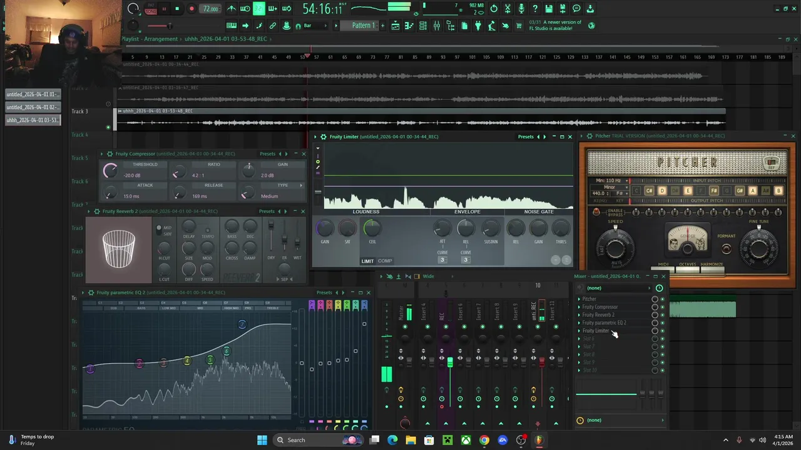Viewport: 801px width, 450px height.
Task: Open the Mixer view toolbar icon
Action: click(437, 26)
